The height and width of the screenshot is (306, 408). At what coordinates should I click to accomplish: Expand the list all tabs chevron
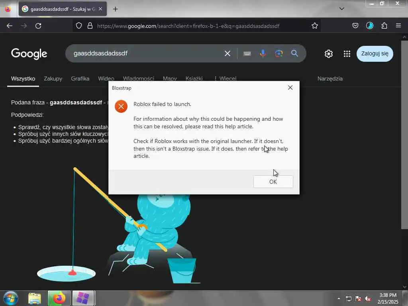click(342, 9)
